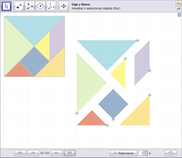Select the large light-blue triangle piece on right

point(107,51)
